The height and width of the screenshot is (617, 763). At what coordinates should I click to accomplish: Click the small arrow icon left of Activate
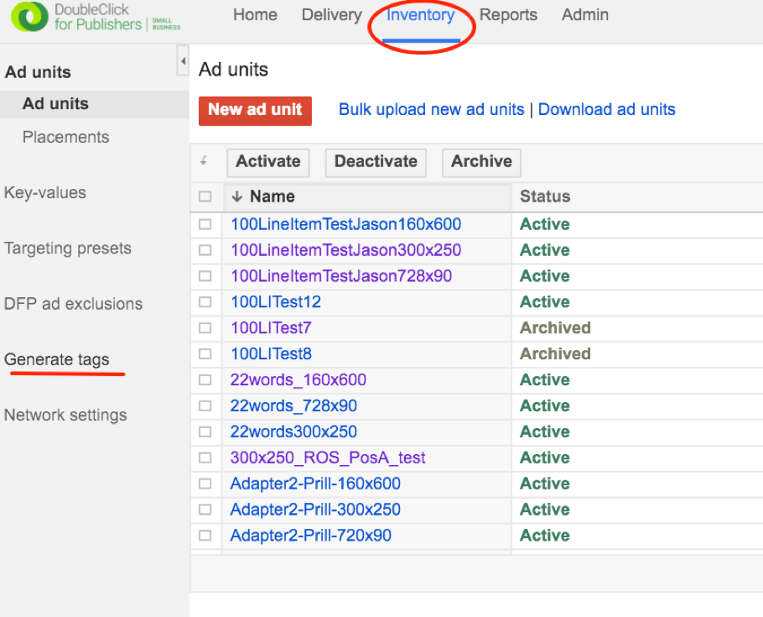point(204,160)
